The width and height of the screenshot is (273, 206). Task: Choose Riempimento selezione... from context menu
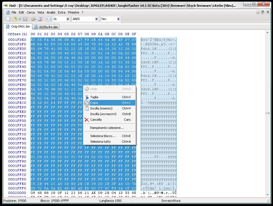(110, 128)
